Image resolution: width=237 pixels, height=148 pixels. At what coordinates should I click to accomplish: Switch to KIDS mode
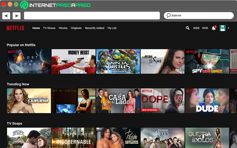[x=196, y=28]
